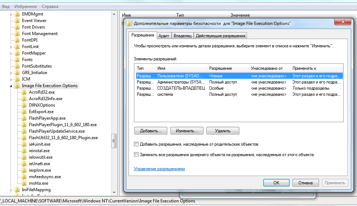The image size is (357, 206).
Task: Check replace all child object permissions option
Action: (136, 155)
